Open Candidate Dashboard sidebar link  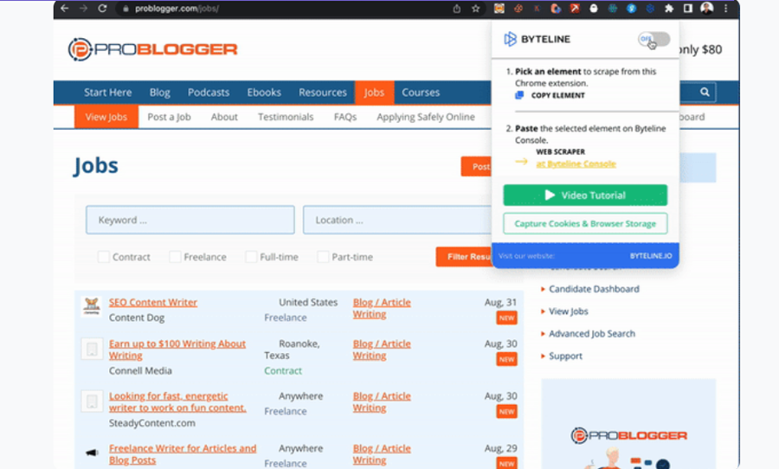[594, 289]
